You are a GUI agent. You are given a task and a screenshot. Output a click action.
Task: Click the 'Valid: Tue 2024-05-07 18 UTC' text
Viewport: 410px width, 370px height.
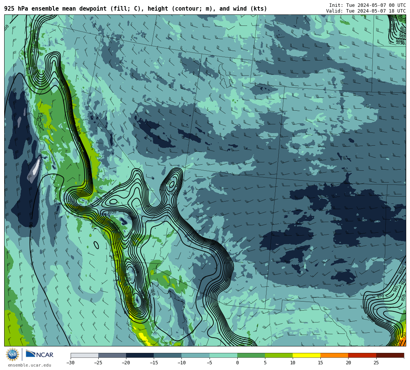tap(366, 11)
